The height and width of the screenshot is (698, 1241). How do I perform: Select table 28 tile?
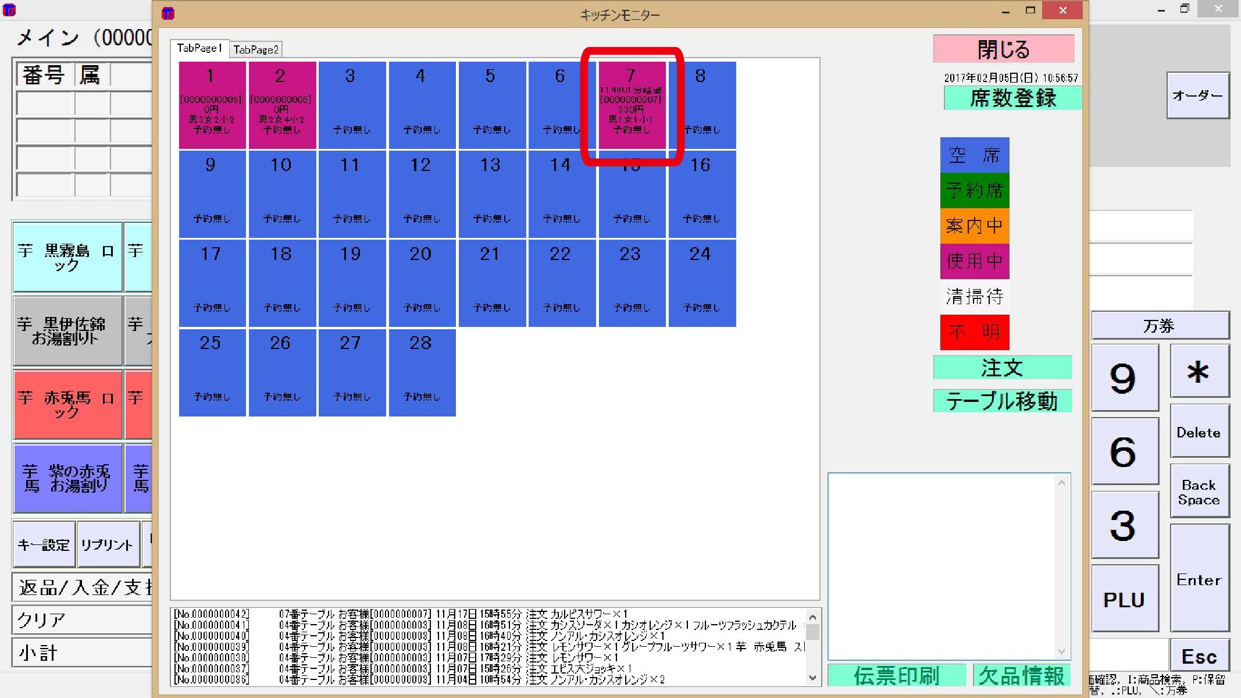(x=422, y=372)
